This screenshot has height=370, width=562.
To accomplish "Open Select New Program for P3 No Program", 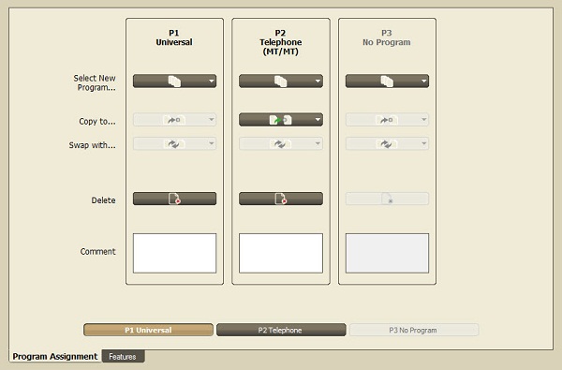I will click(x=387, y=81).
